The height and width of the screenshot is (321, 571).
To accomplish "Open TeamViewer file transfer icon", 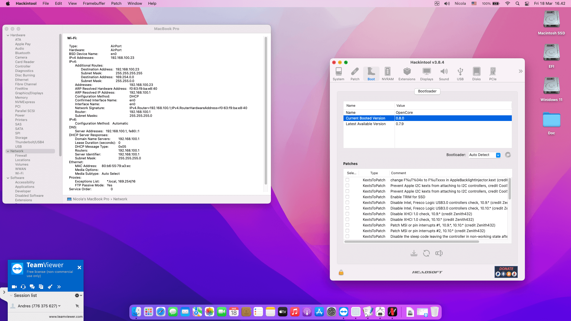I will (x=41, y=287).
